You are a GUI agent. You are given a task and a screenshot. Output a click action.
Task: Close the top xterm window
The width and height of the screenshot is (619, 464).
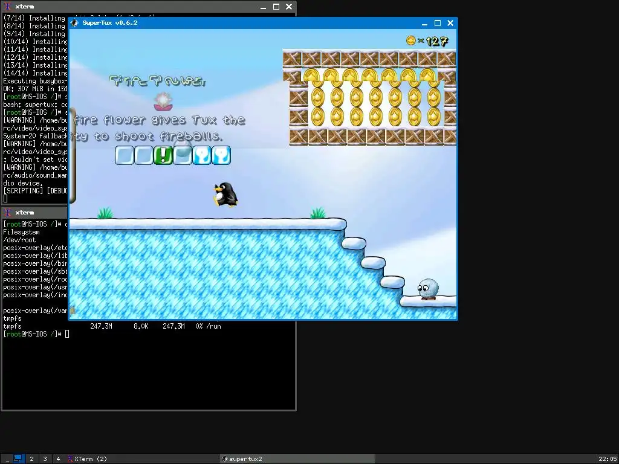[289, 7]
